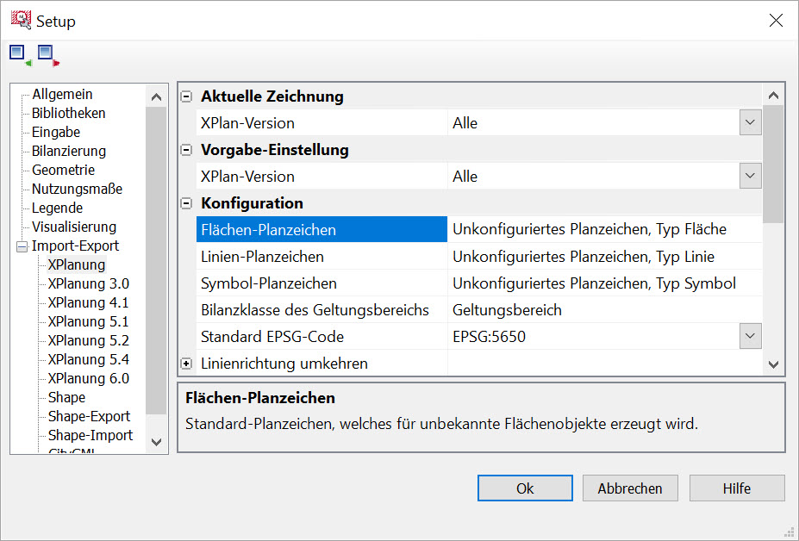Click the toolbar icon with green arrow
The width and height of the screenshot is (799, 541).
point(20,56)
